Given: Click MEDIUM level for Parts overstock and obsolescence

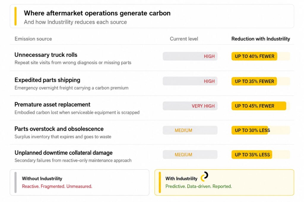Looking at the screenshot, I should pyautogui.click(x=190, y=130).
